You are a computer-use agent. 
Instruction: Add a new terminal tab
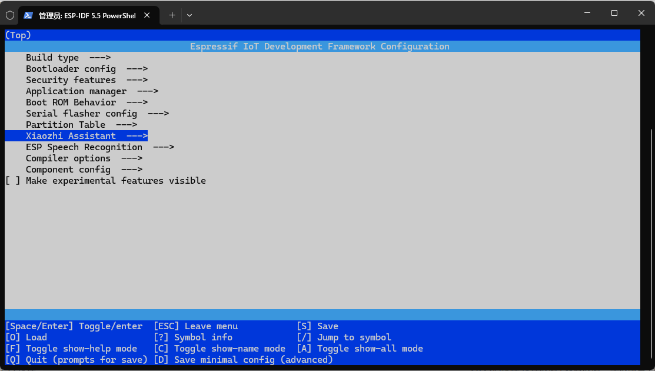point(172,15)
